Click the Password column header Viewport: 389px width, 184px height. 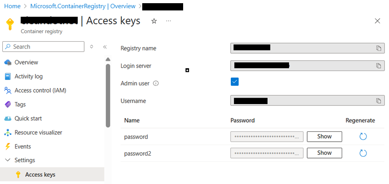pos(243,120)
